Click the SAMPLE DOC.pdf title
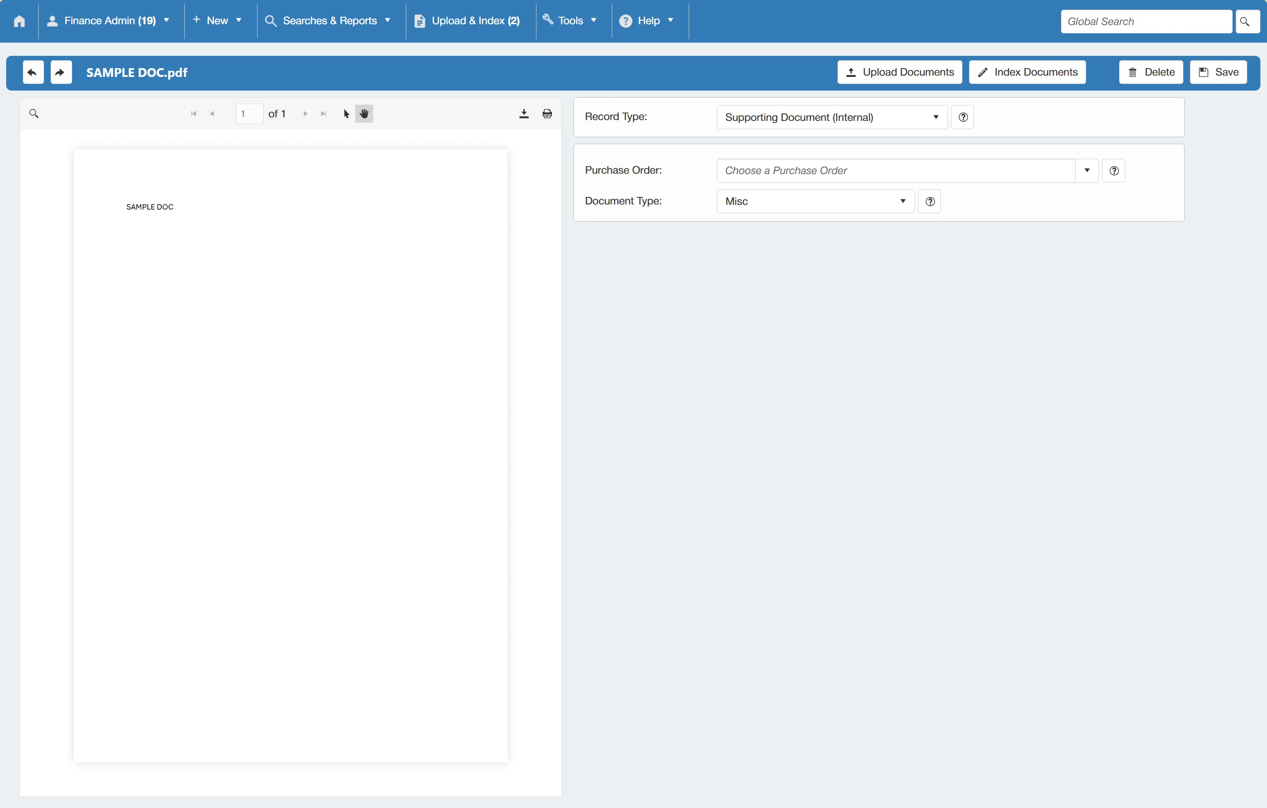The image size is (1267, 808). point(137,73)
